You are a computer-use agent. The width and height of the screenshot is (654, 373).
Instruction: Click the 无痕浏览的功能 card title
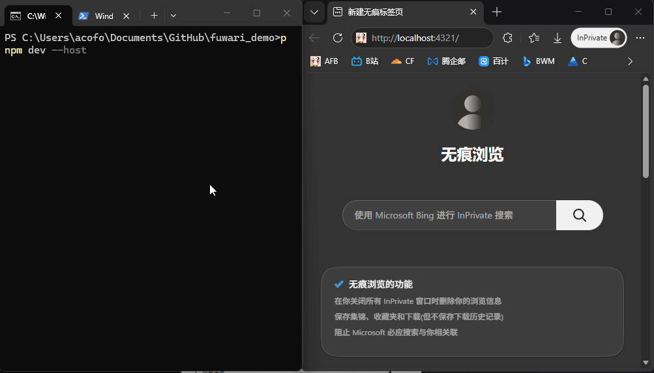click(x=380, y=284)
